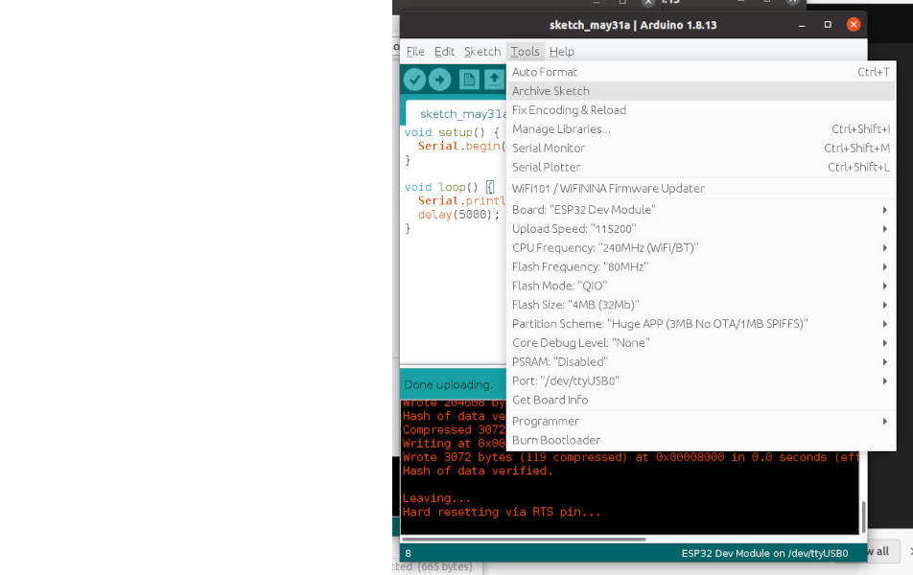Select Burn Bootloader entry
Screen dimensions: 913x575
click(701, 440)
